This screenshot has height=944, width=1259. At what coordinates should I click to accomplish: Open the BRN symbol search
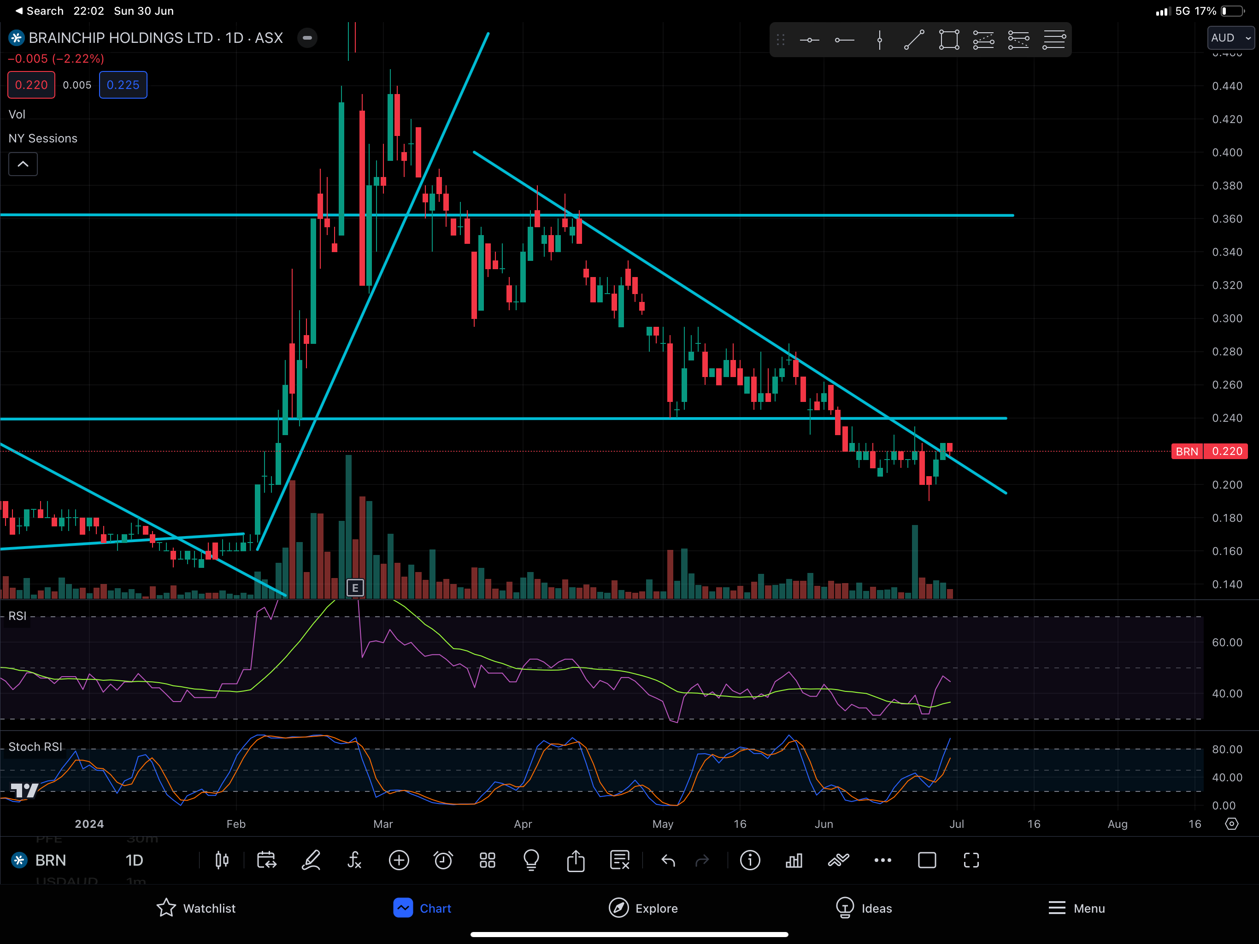tap(50, 860)
